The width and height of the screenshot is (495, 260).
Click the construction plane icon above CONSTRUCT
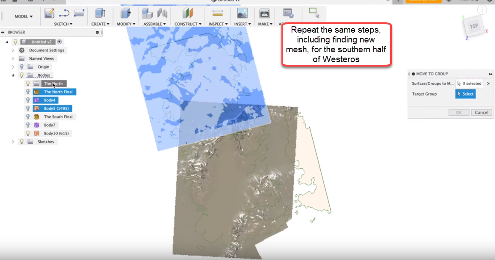click(x=188, y=13)
